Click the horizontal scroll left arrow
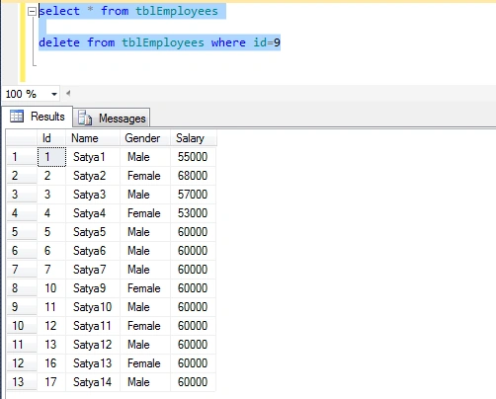Screen dimensions: 496x399 click(x=68, y=93)
